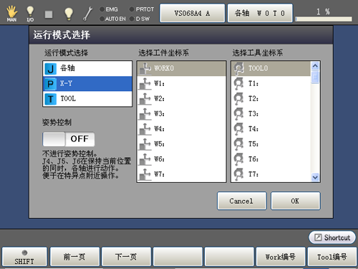The image size is (358, 269).
Task: Select the T1: tool coordinate
Action: [271, 83]
